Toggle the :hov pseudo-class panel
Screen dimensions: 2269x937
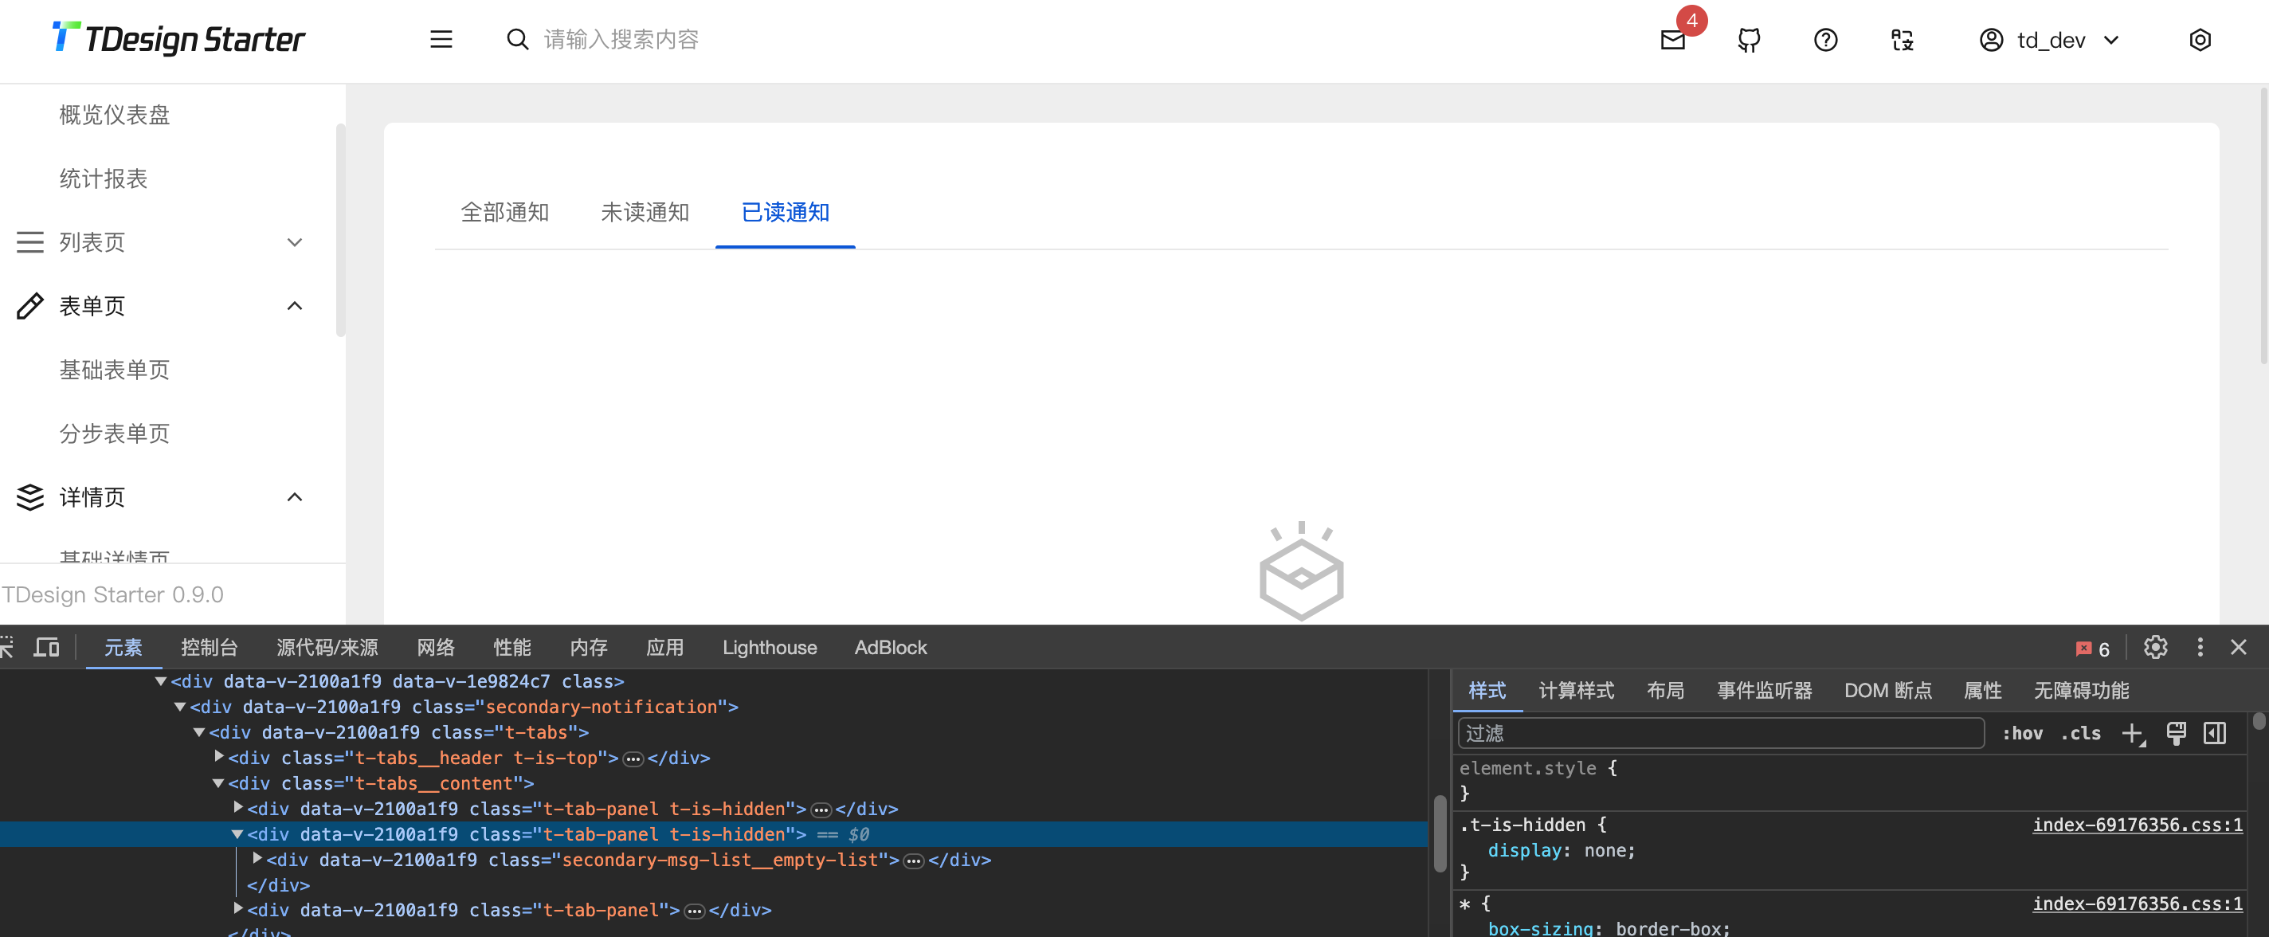tap(2024, 733)
